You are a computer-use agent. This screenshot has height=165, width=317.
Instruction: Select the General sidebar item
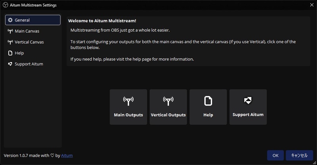click(33, 20)
